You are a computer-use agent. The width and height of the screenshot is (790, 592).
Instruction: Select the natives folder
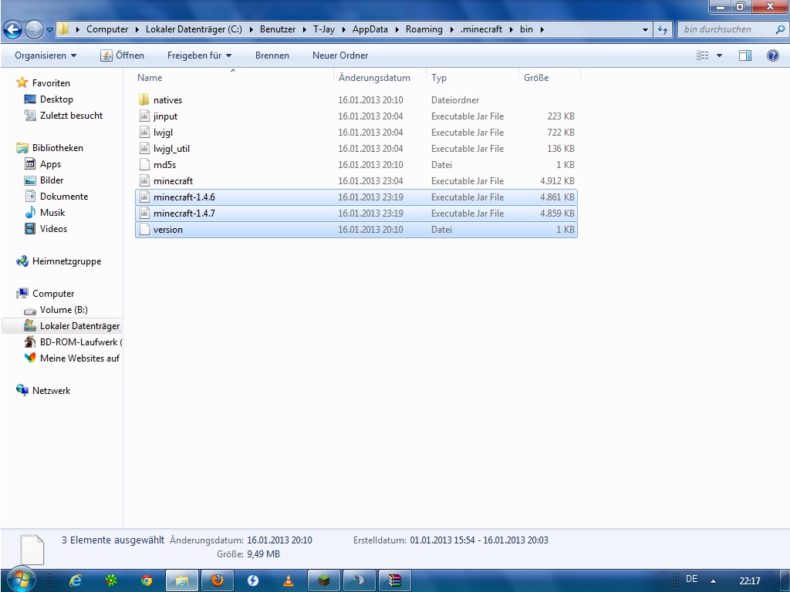pos(167,100)
